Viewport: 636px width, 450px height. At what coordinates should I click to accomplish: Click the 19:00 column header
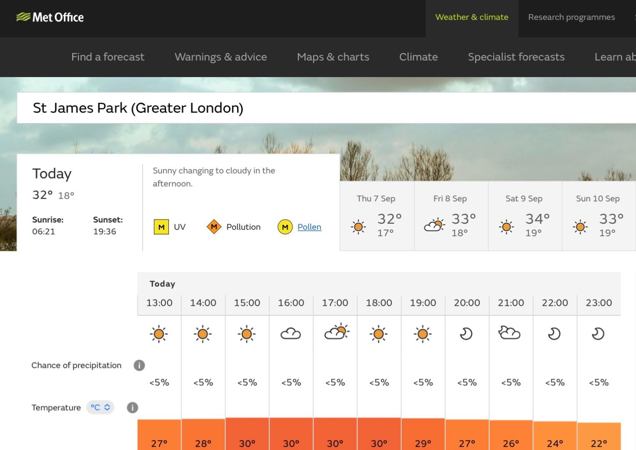[x=423, y=303]
